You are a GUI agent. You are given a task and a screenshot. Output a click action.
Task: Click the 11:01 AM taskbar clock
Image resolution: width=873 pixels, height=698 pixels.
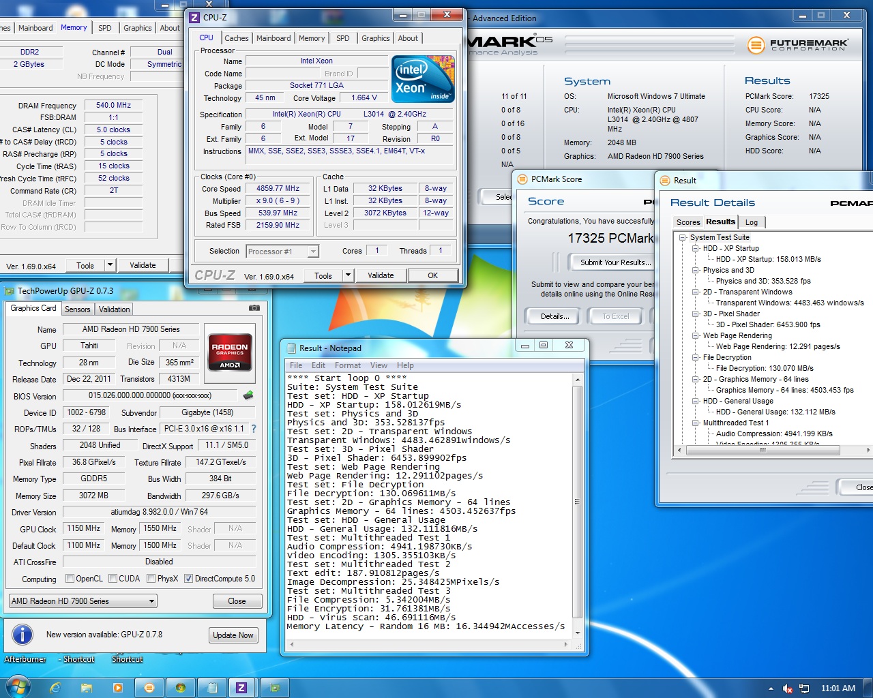838,688
